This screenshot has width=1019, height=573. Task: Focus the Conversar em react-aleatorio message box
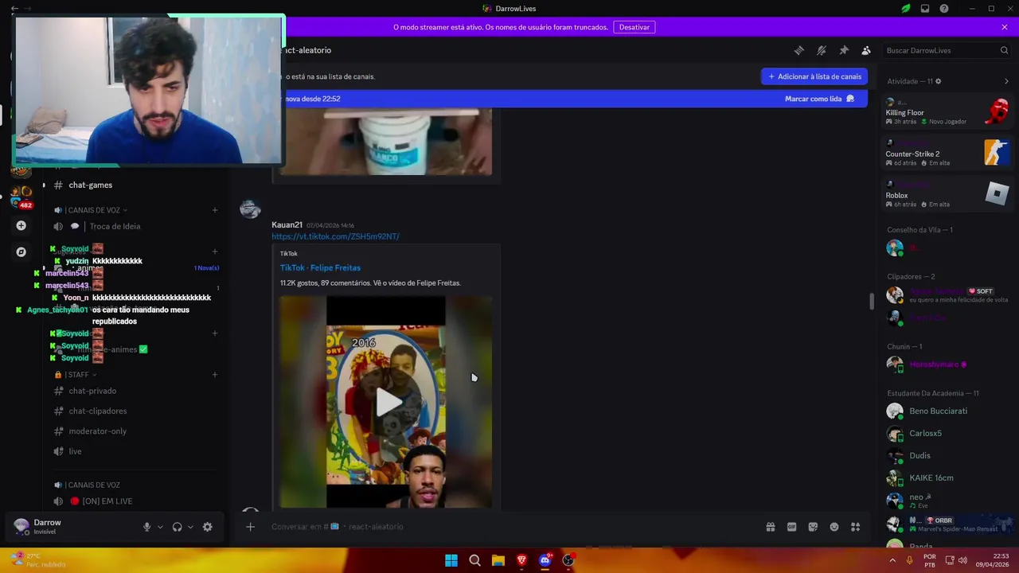[509, 527]
